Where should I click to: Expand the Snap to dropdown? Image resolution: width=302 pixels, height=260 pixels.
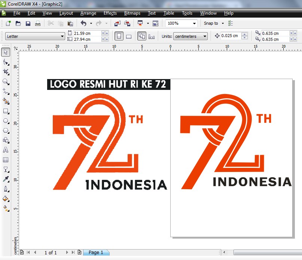coord(223,23)
